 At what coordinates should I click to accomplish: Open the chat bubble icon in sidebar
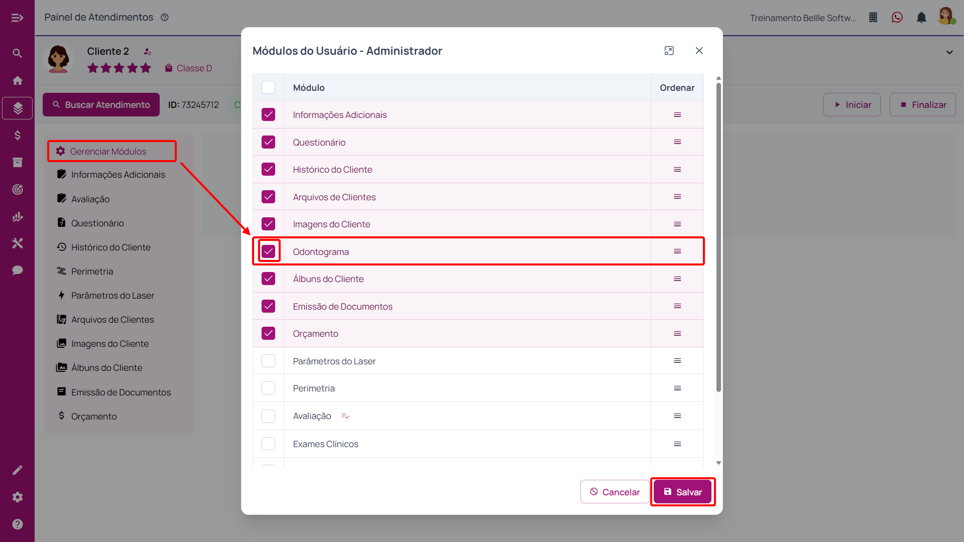18,270
